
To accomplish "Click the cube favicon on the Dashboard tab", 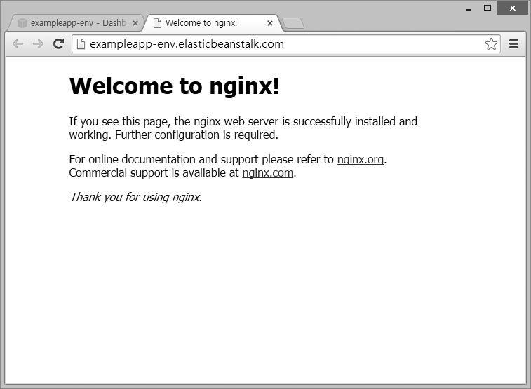I will pyautogui.click(x=22, y=23).
